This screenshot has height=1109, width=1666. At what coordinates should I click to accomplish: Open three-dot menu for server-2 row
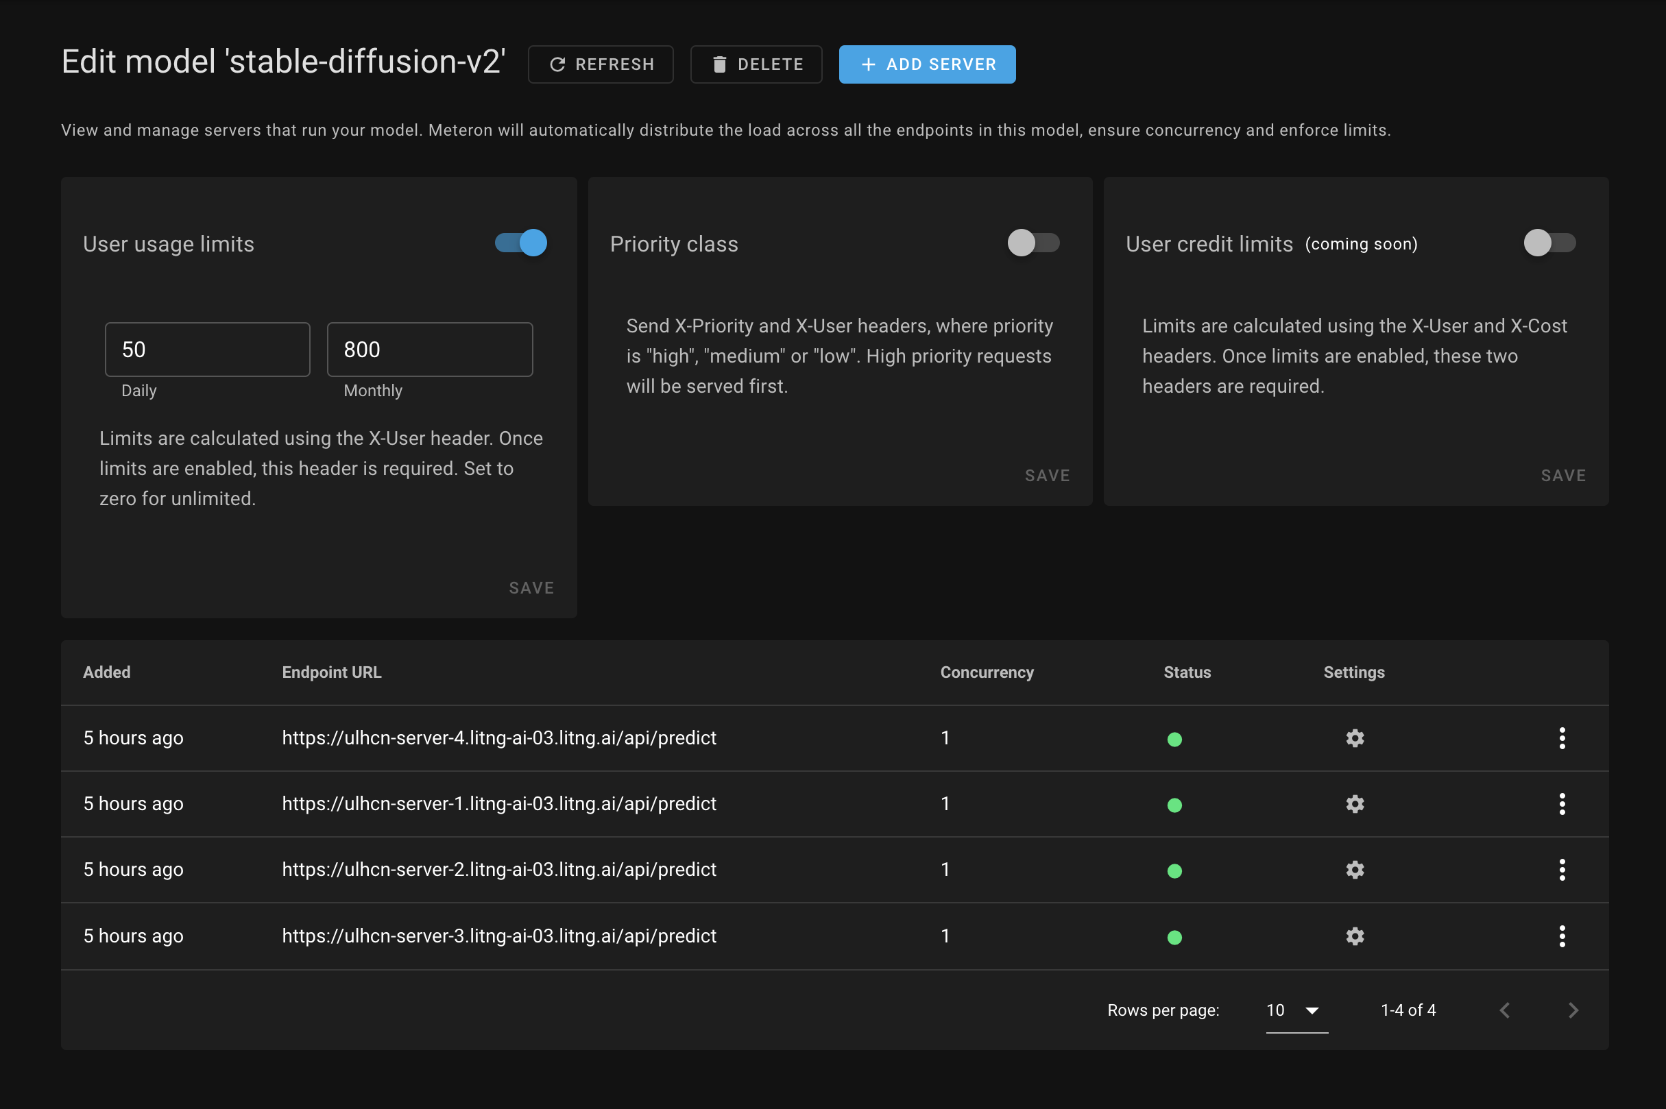[x=1561, y=869]
